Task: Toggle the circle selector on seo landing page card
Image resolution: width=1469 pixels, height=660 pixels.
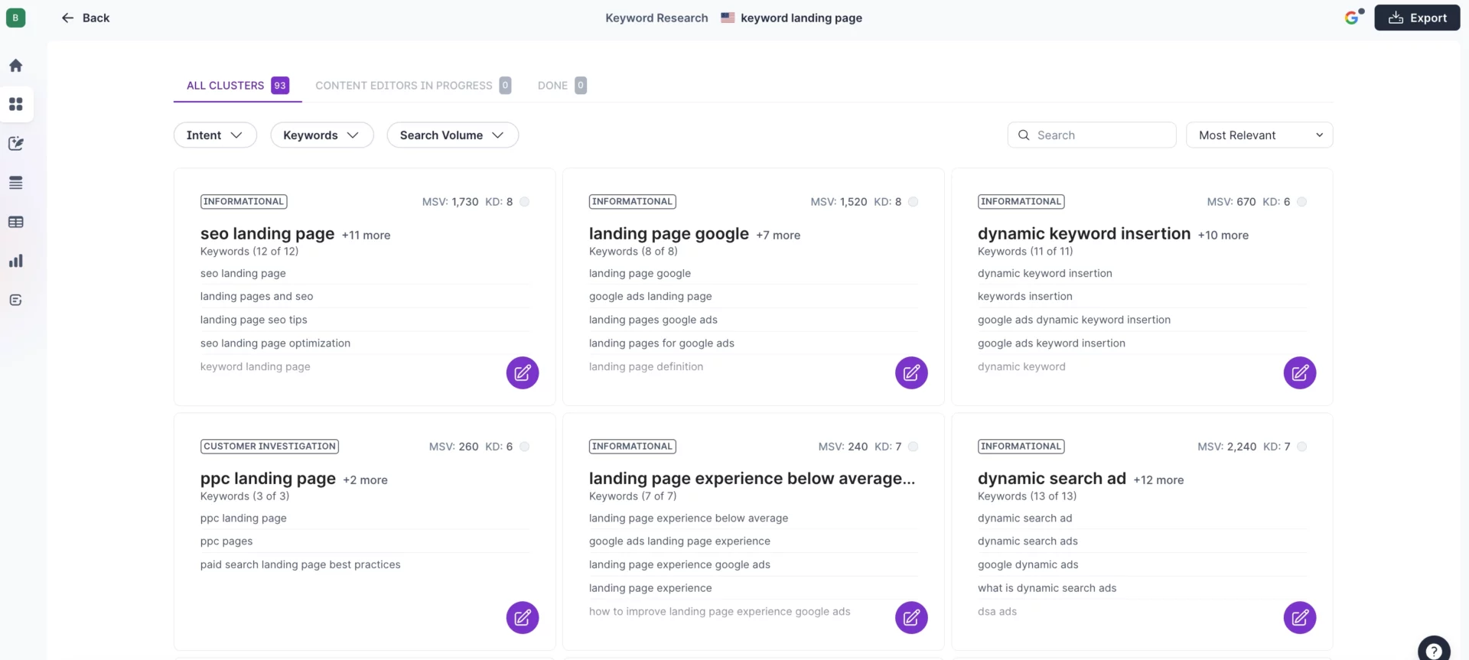Action: click(x=525, y=202)
